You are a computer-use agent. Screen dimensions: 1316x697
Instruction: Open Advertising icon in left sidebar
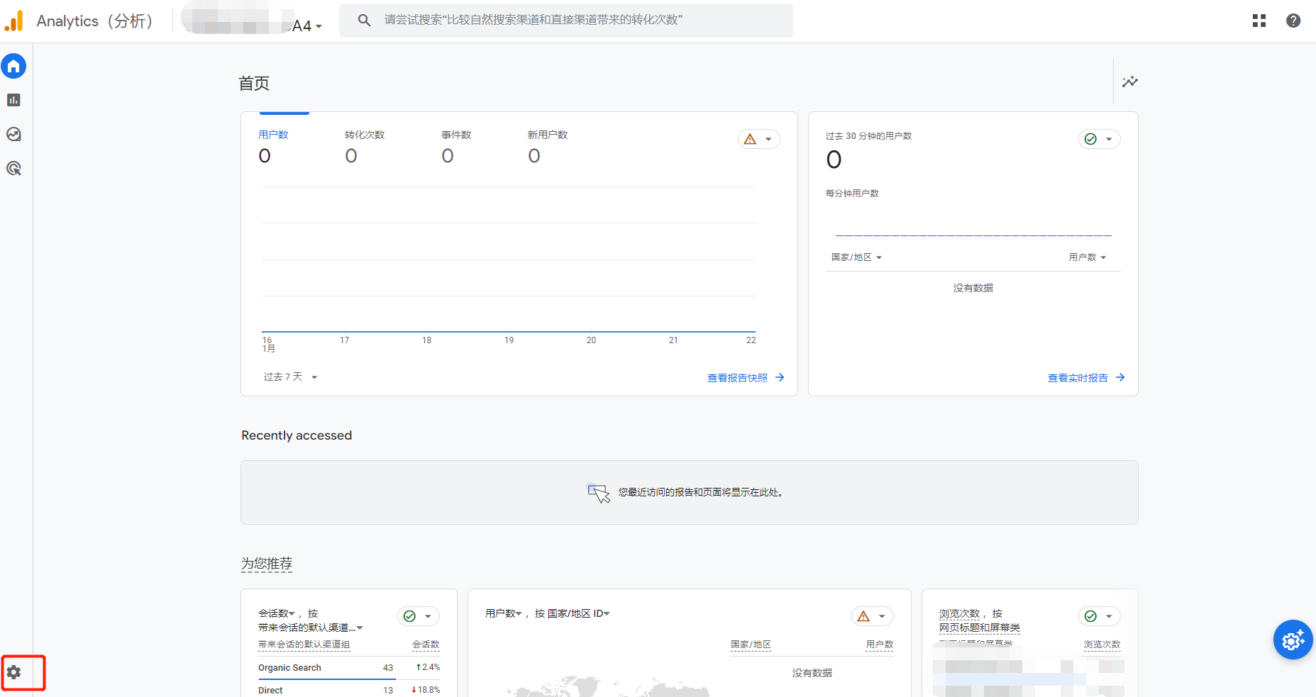[x=13, y=168]
